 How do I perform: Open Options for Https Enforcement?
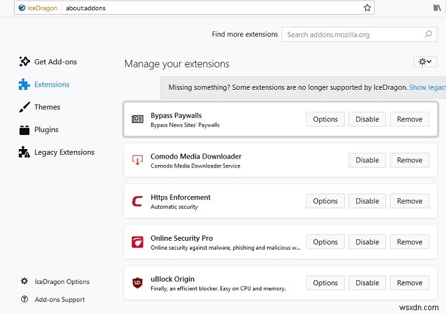pos(325,201)
